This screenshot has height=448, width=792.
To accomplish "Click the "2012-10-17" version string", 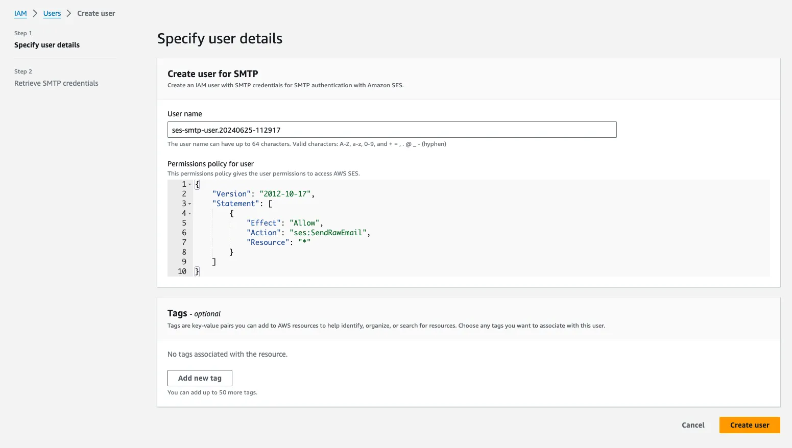I will [x=286, y=193].
